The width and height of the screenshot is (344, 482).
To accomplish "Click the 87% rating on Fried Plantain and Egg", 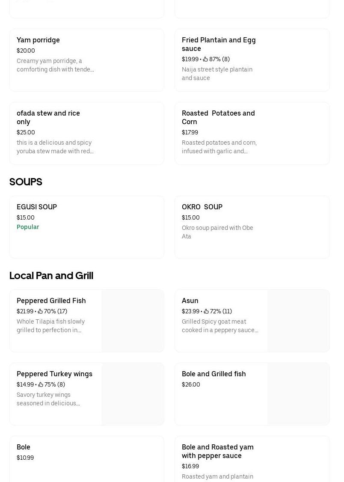I will pos(215,59).
